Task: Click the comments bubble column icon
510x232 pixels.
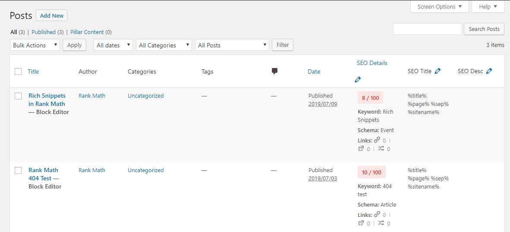Action: pyautogui.click(x=274, y=71)
